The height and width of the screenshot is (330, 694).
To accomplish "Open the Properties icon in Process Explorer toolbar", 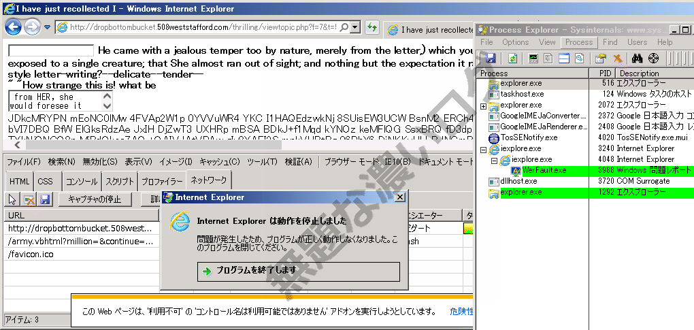I will coord(601,58).
